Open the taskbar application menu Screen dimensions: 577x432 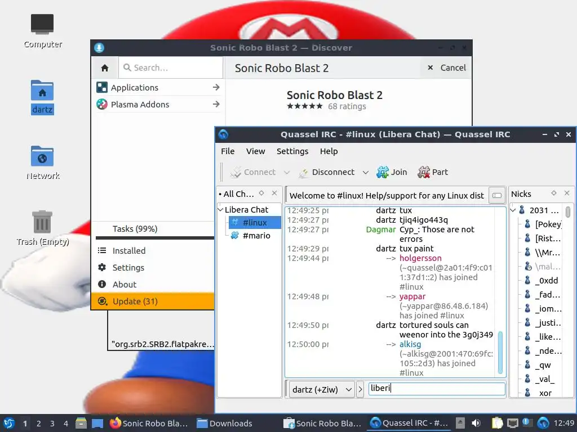click(9, 423)
